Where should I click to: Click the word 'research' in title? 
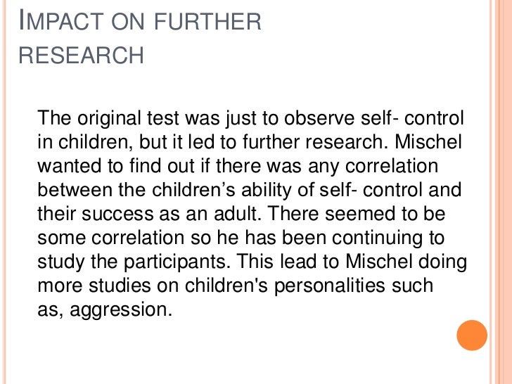tap(82, 55)
